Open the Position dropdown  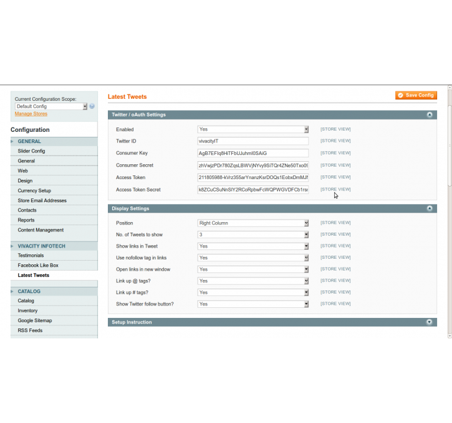(253, 223)
